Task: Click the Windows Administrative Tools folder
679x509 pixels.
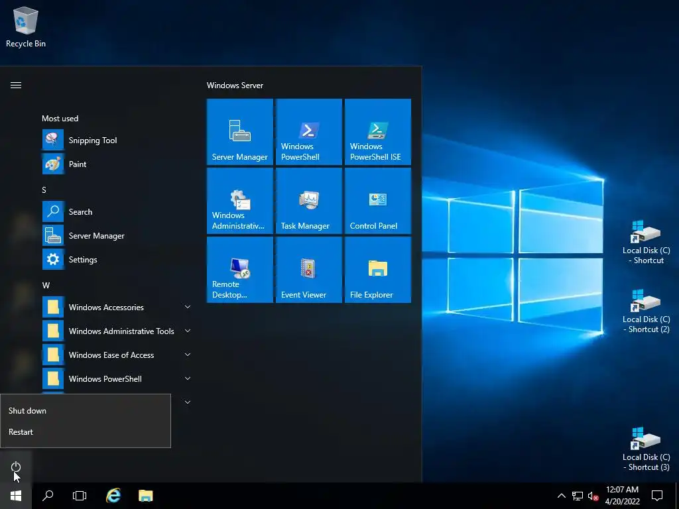Action: [117, 331]
